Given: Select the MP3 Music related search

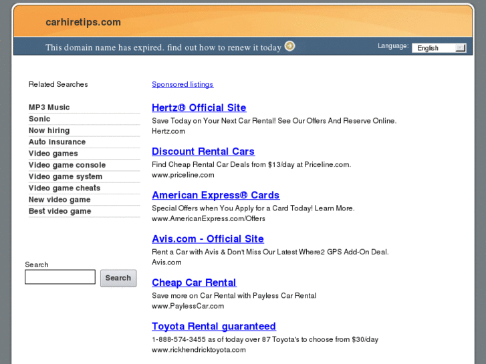Looking at the screenshot, I should (x=49, y=107).
